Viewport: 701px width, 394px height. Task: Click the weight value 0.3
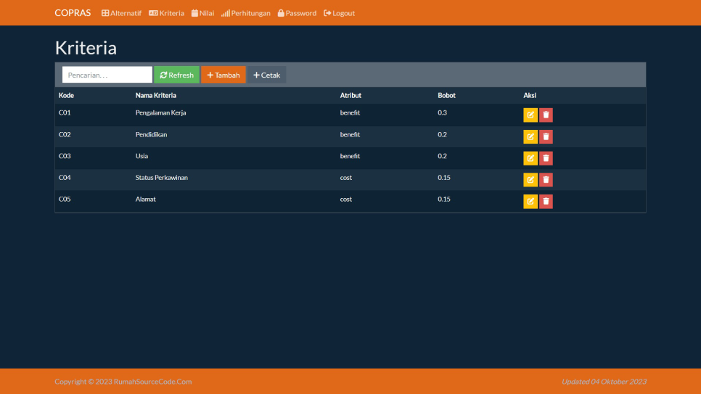click(x=442, y=112)
